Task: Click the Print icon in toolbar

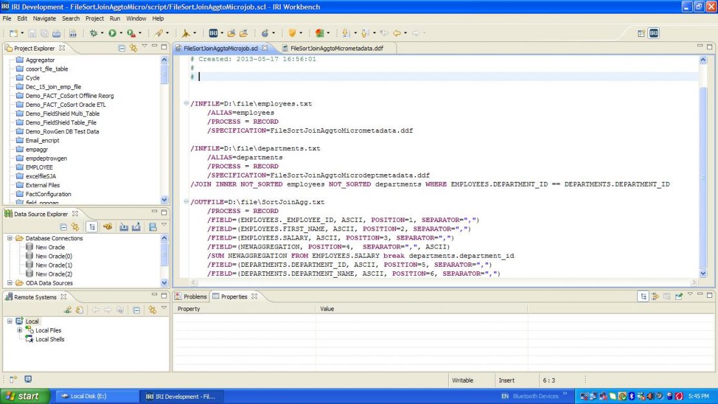Action: point(56,33)
